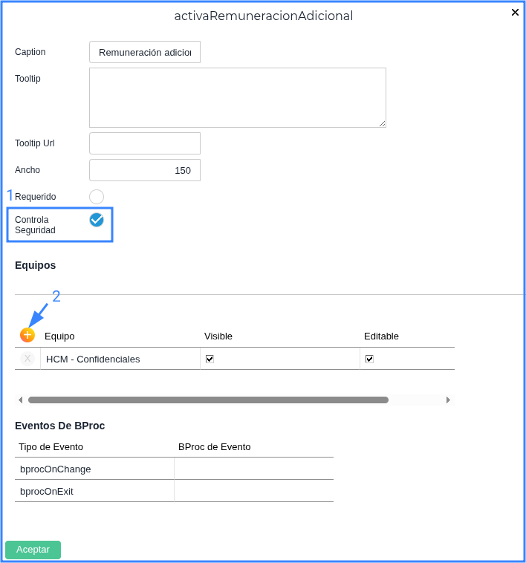Close the activaRemuneracionAdicional dialog

pos(515,13)
